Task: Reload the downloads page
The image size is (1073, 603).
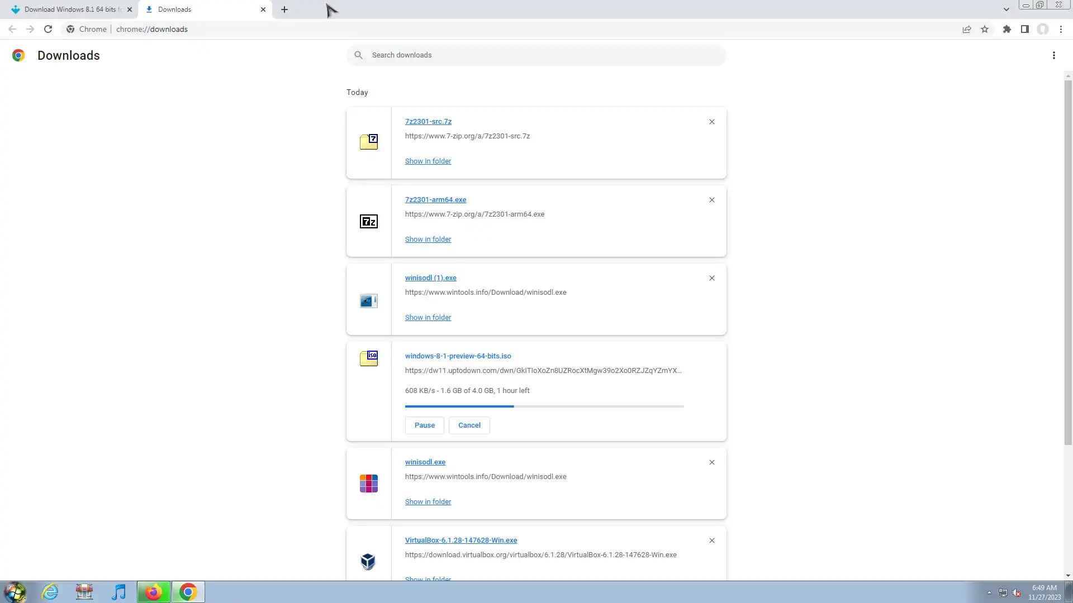Action: [x=48, y=30]
